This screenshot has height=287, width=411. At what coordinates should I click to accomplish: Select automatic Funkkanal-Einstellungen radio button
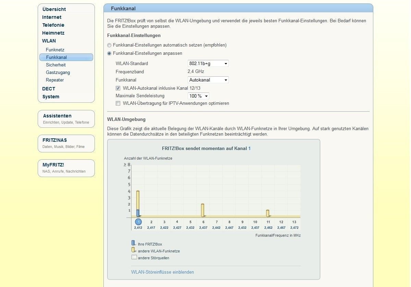[x=109, y=45]
